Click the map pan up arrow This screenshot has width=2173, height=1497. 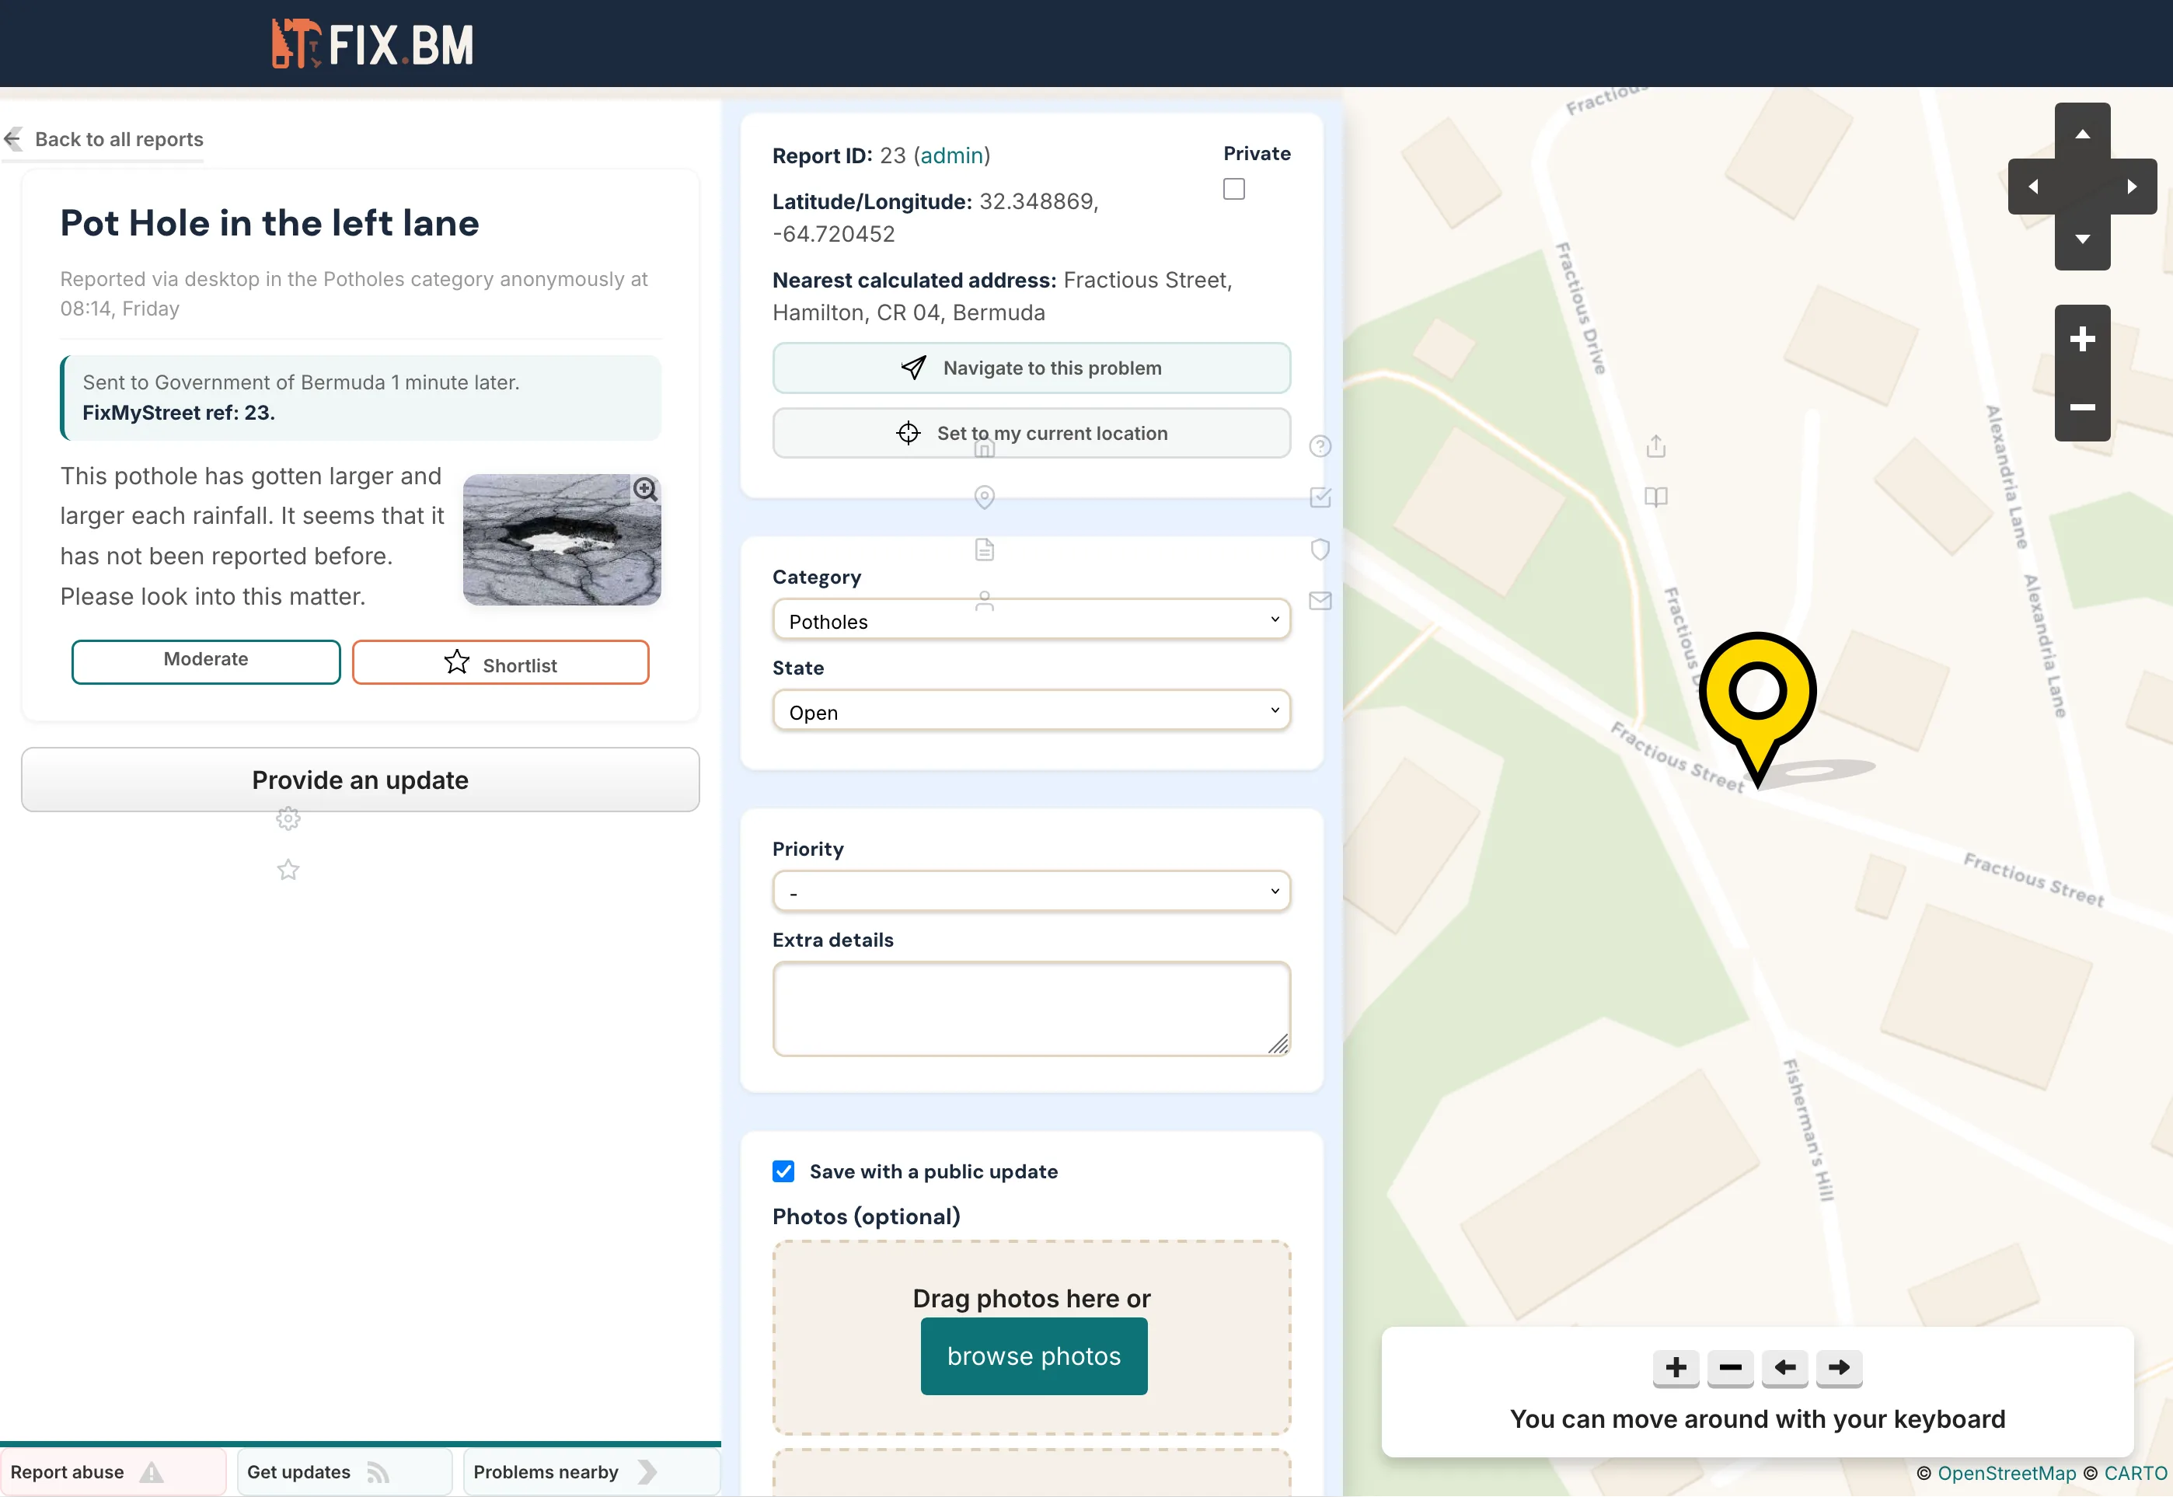pos(2081,134)
